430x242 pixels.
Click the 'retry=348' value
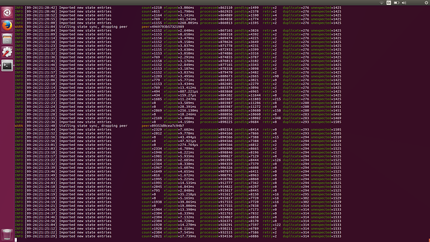pos(272,119)
